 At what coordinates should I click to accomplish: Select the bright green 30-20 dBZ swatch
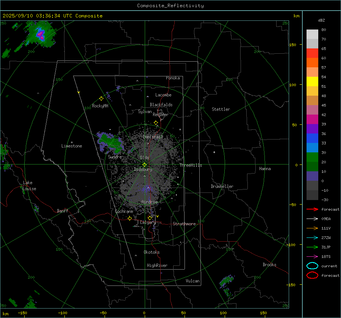[312, 157]
